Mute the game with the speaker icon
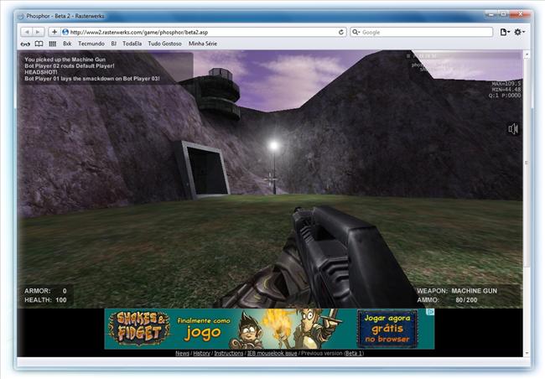The width and height of the screenshot is (545, 379). (x=513, y=129)
